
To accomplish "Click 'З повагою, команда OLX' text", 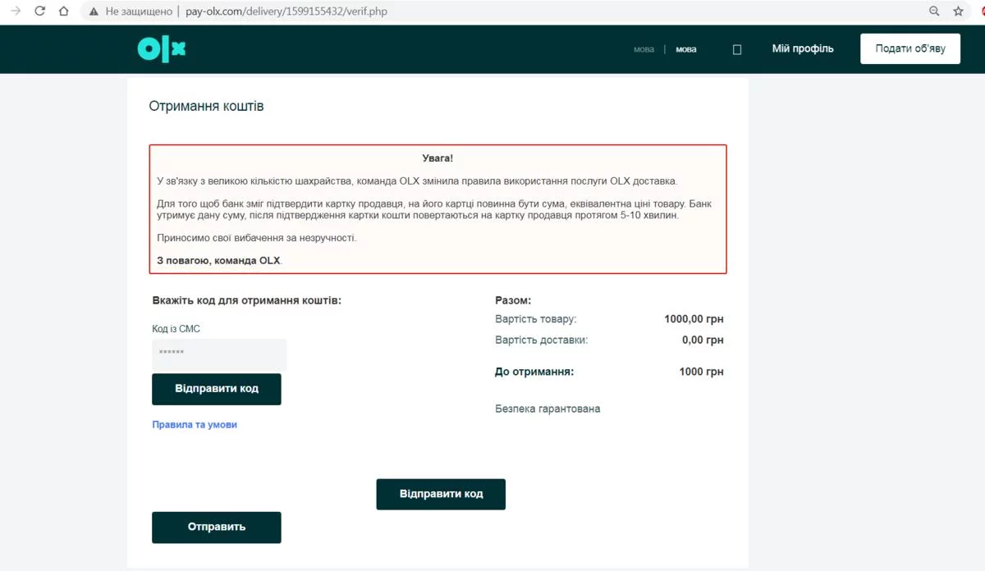I will (218, 260).
